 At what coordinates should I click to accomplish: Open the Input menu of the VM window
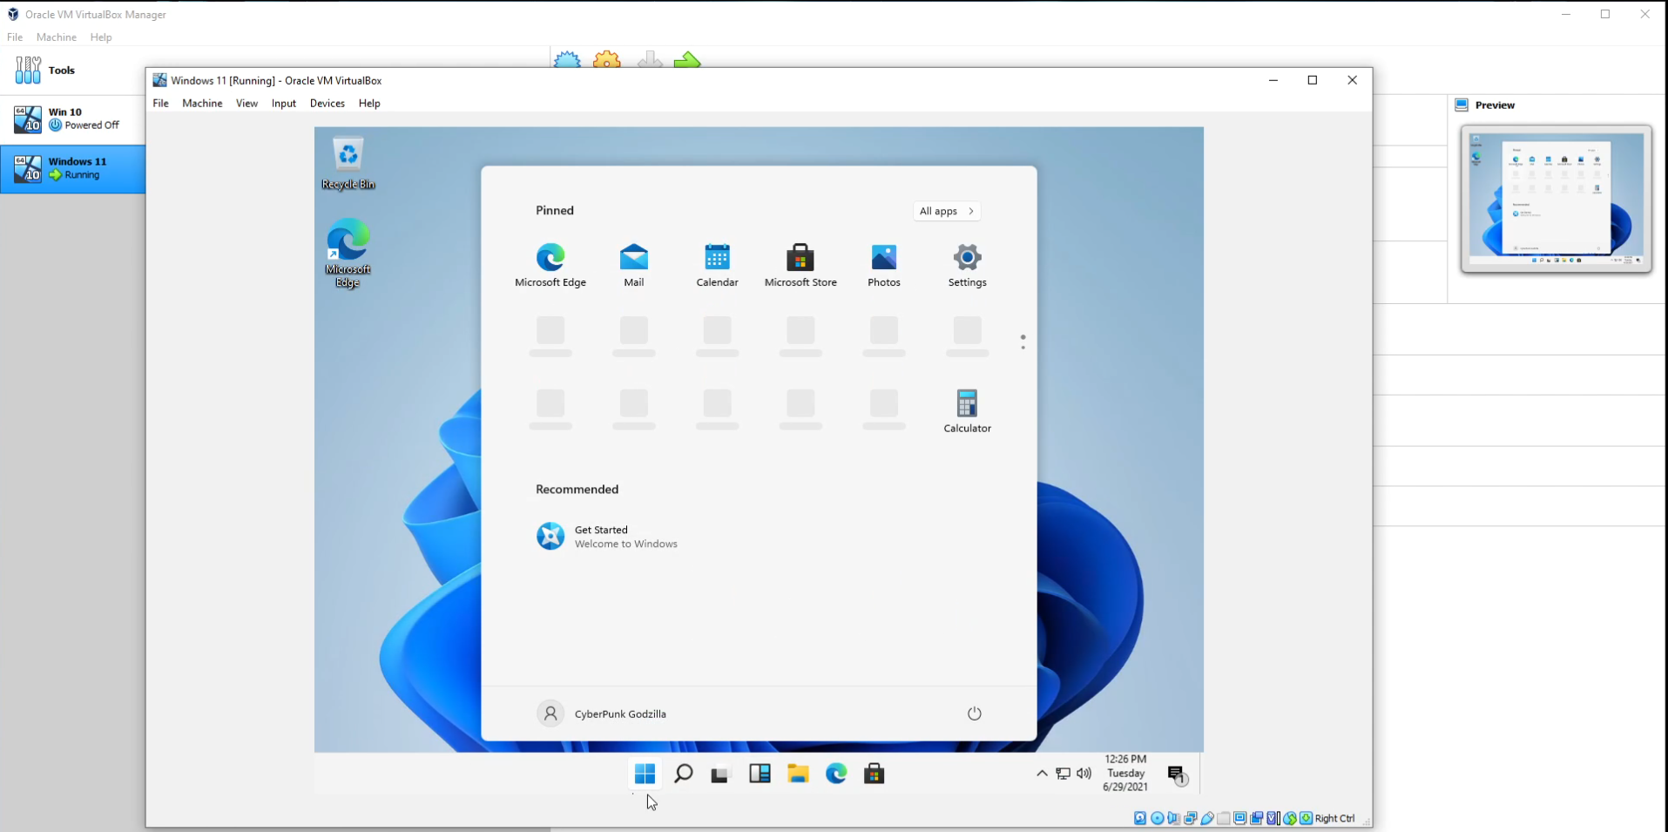(284, 103)
